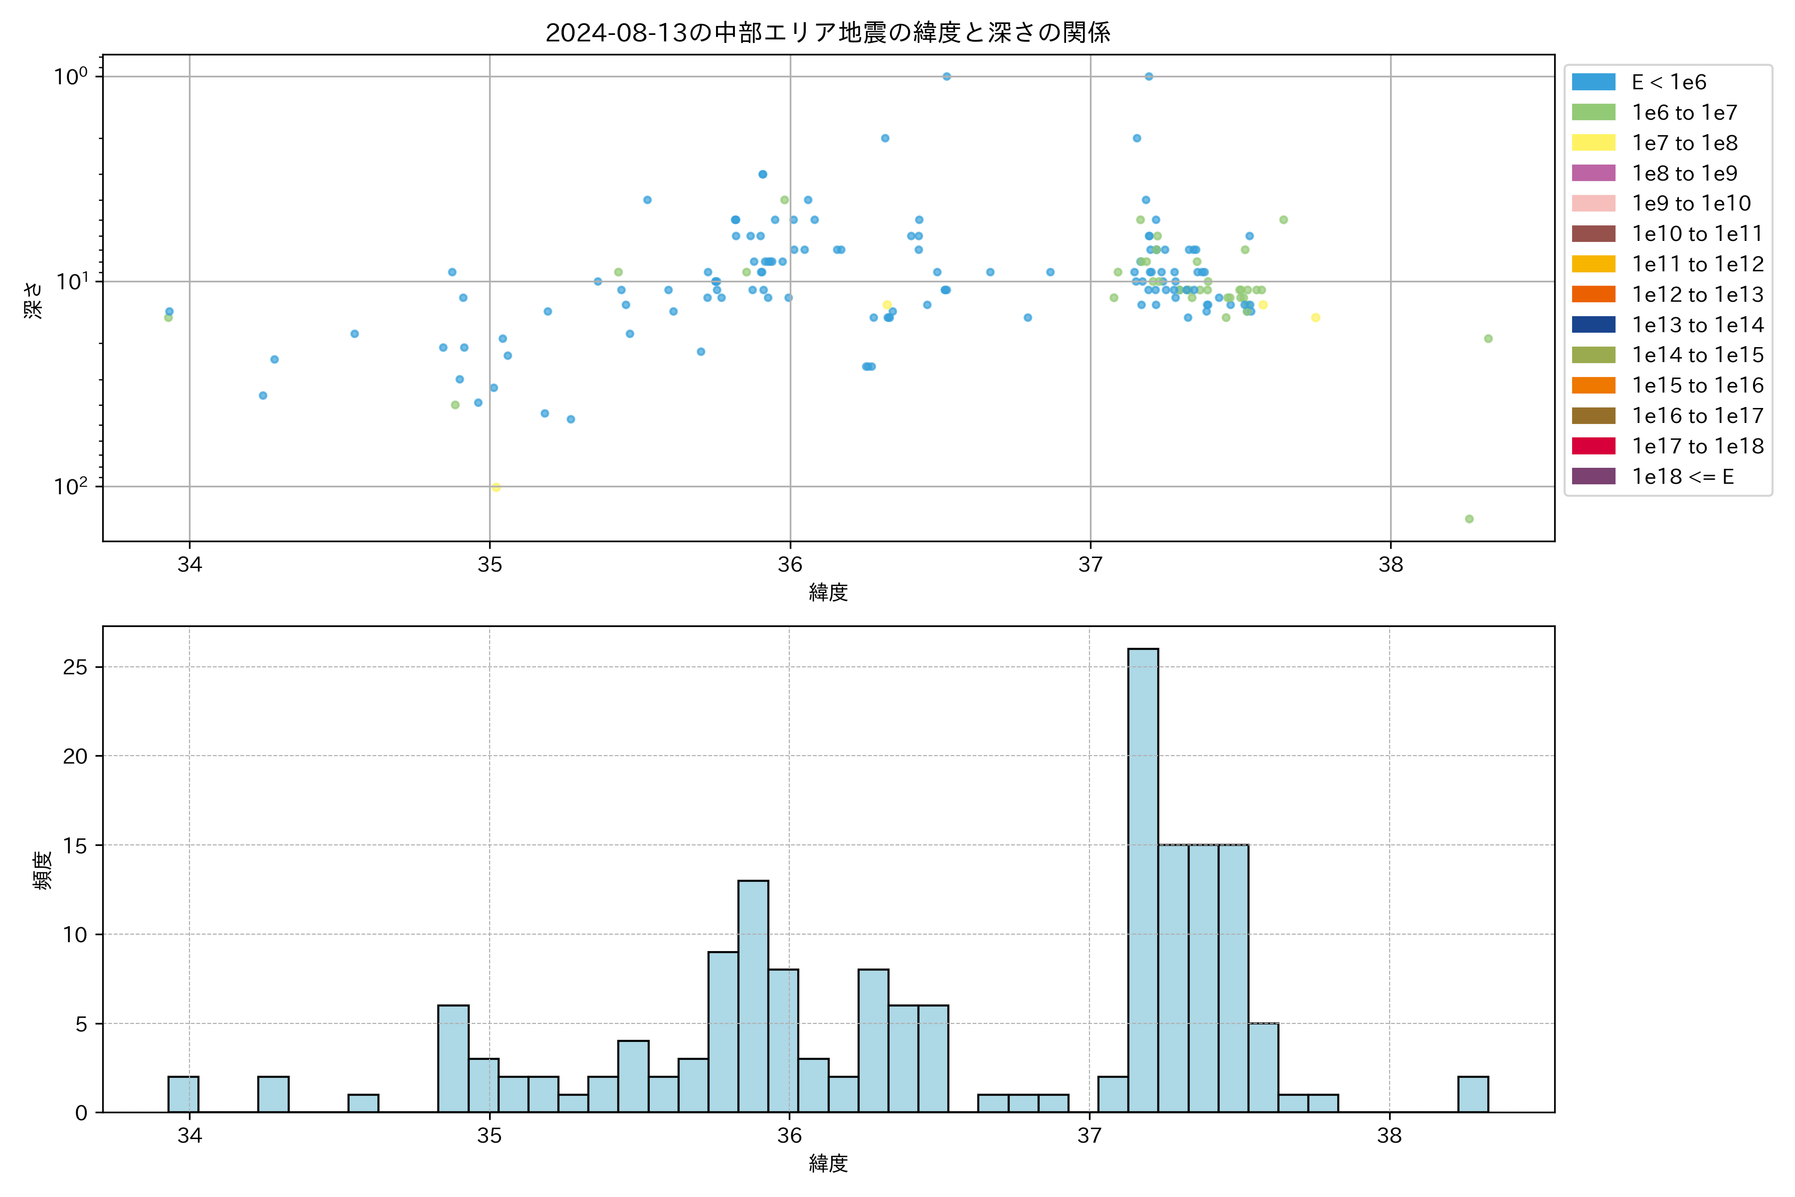1795x1197 pixels.
Task: Click the chart title with date 2024-08-13
Action: (828, 33)
